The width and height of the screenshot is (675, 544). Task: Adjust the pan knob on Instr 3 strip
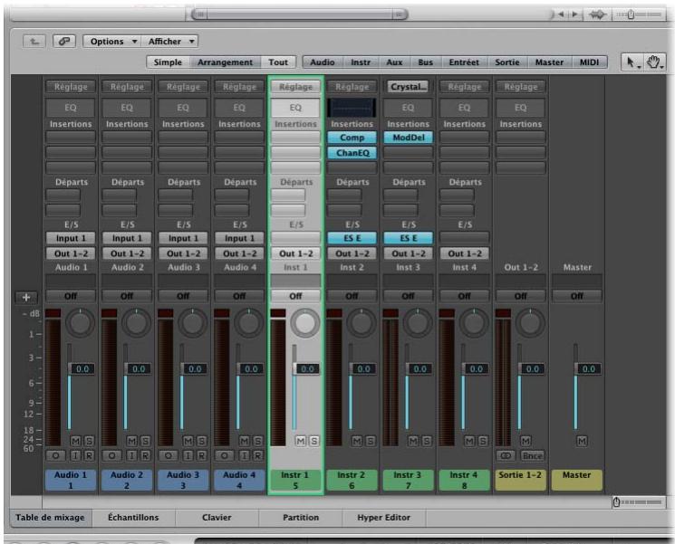pos(418,322)
